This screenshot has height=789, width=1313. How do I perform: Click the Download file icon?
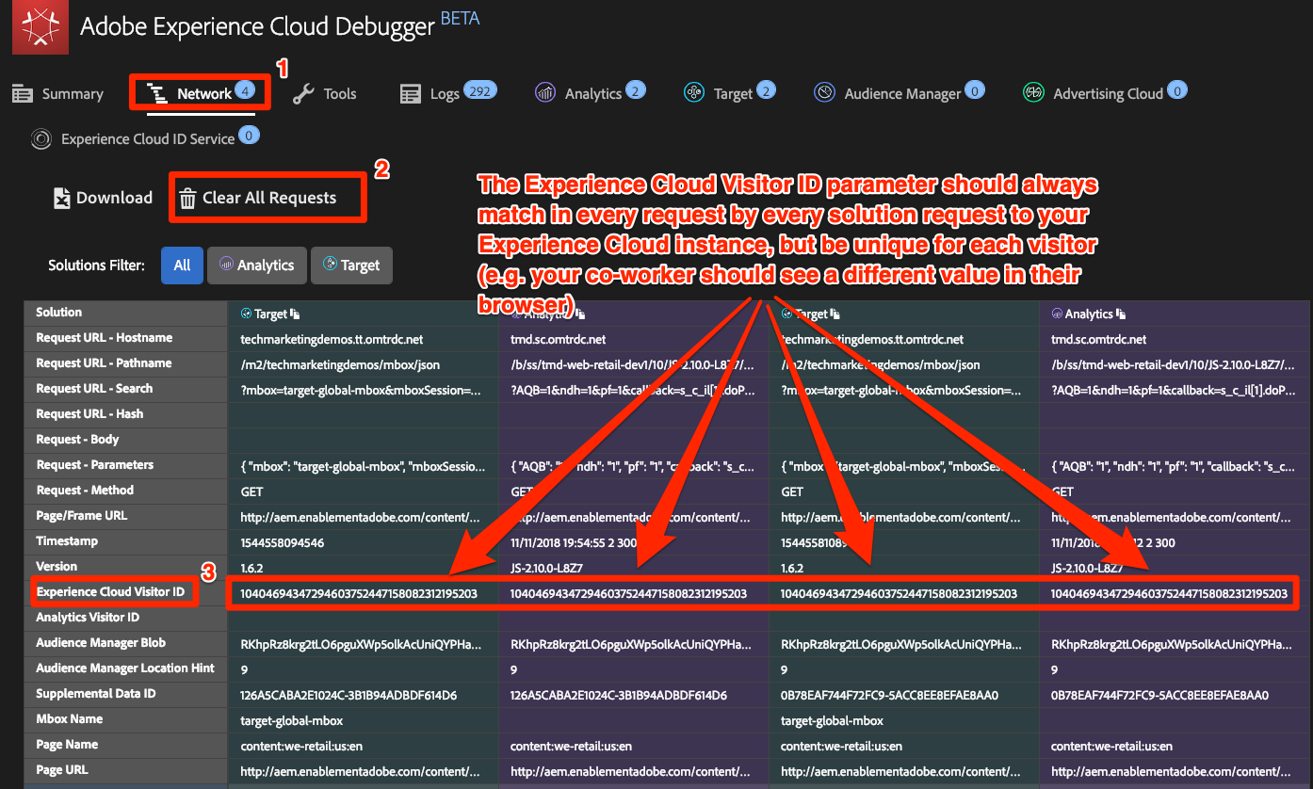61,198
